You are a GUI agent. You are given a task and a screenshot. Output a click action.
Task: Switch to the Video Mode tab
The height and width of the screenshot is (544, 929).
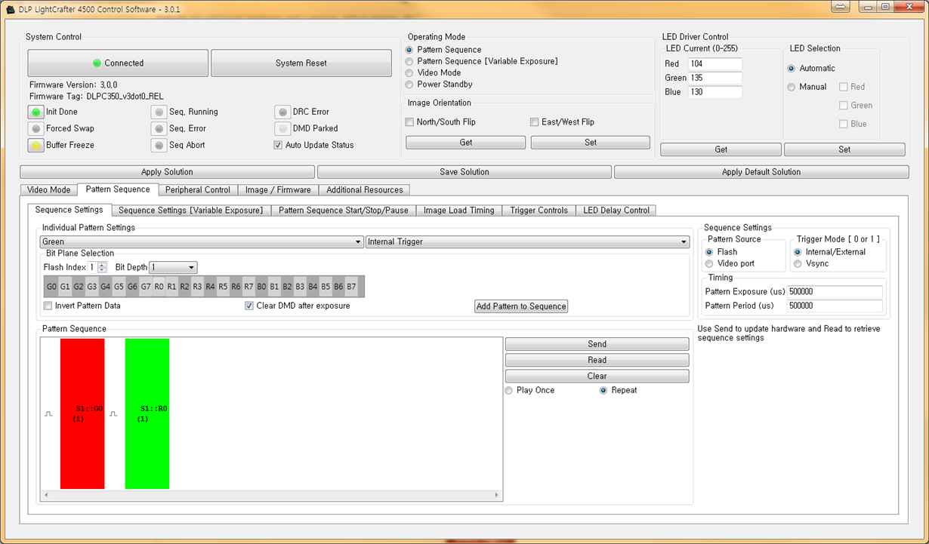click(x=49, y=190)
